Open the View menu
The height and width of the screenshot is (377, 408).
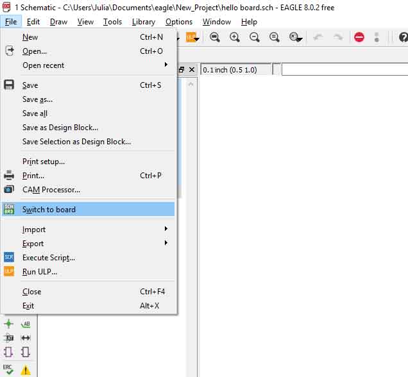pyautogui.click(x=85, y=22)
